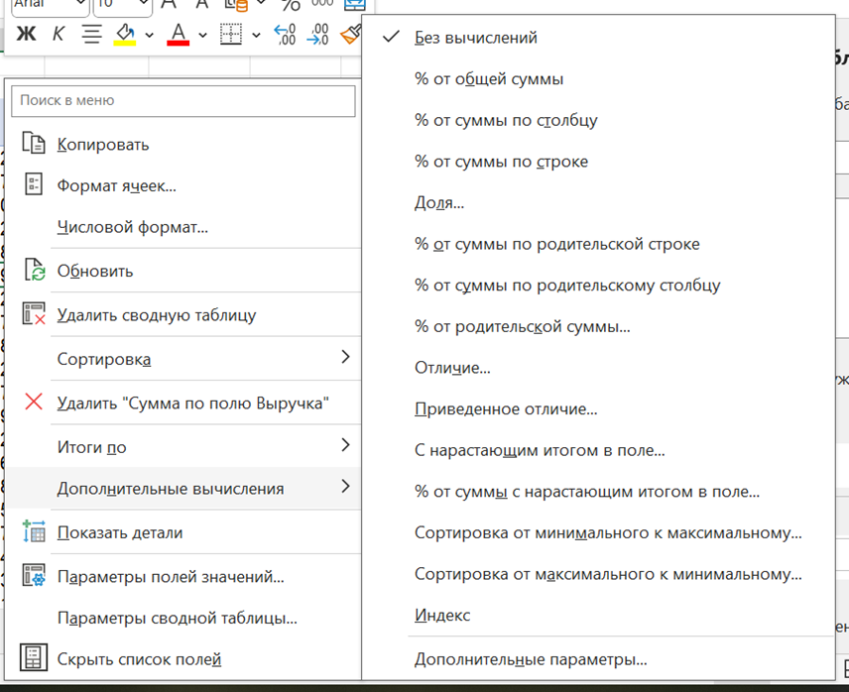Choose Числовой формат… option
This screenshot has width=849, height=692.
[x=133, y=227]
